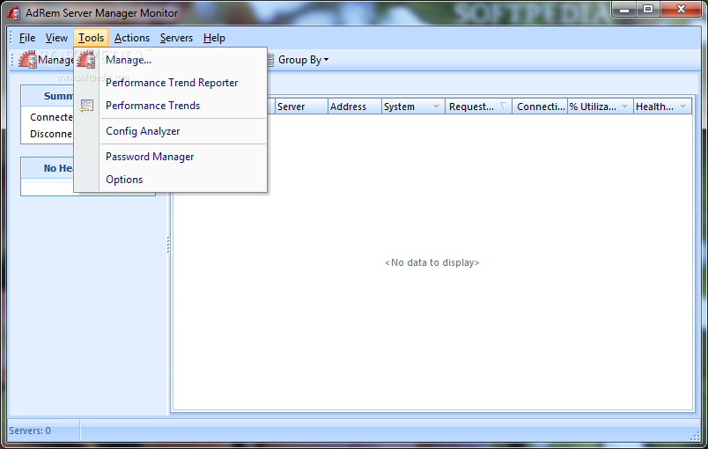Open the Servers menu
This screenshot has height=449, width=708.
click(x=176, y=38)
